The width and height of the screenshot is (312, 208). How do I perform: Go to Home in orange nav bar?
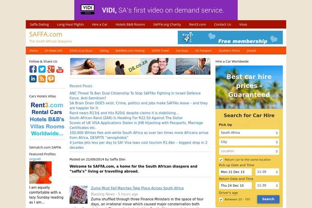pyautogui.click(x=33, y=50)
